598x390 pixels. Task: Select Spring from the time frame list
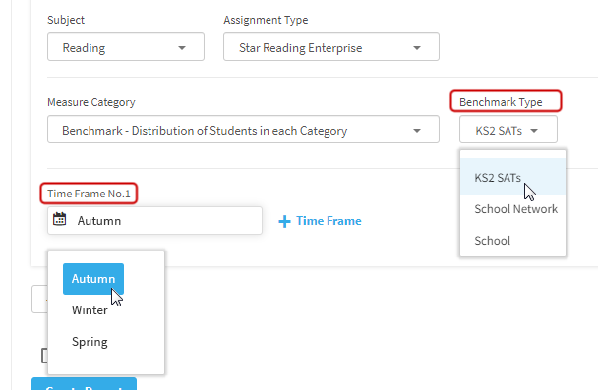pyautogui.click(x=90, y=342)
